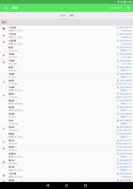Open the 13:30 activity entry
The height and width of the screenshot is (189, 133).
point(66,89)
